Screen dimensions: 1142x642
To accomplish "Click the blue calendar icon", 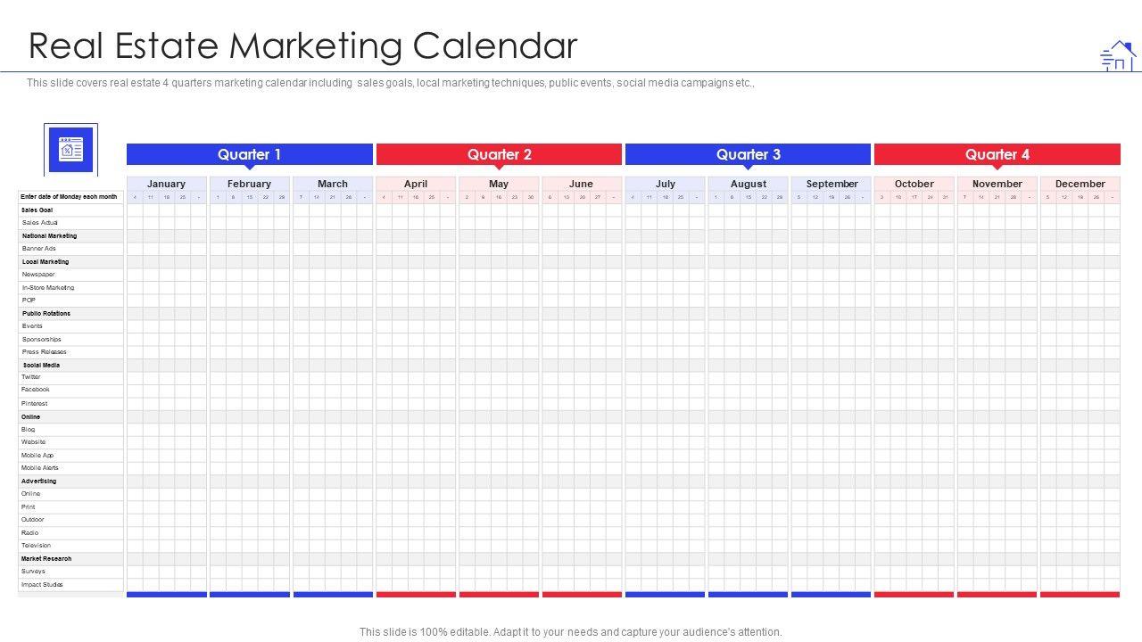I will click(70, 149).
